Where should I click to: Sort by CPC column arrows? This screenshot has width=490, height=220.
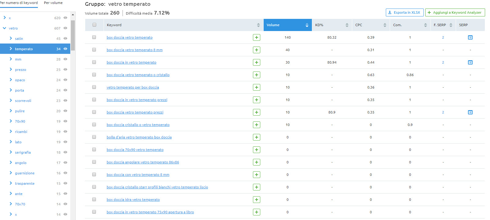pos(385,25)
